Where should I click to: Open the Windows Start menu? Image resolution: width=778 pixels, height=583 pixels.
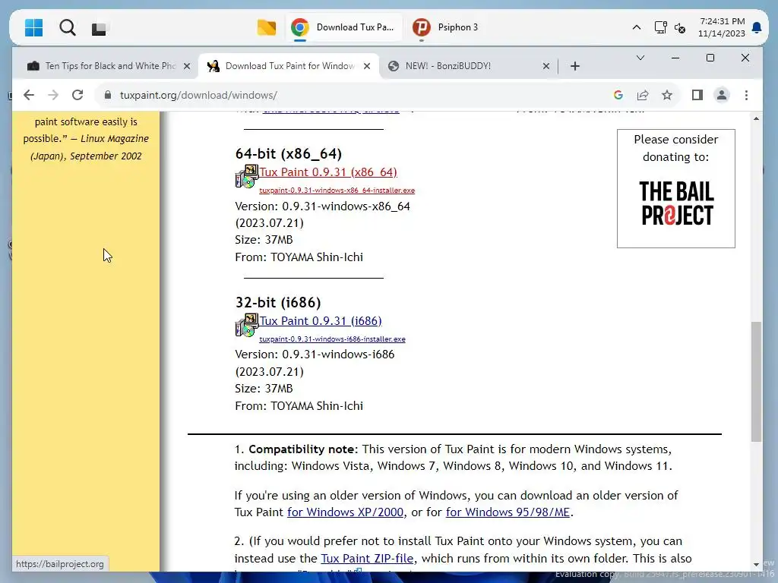point(33,28)
